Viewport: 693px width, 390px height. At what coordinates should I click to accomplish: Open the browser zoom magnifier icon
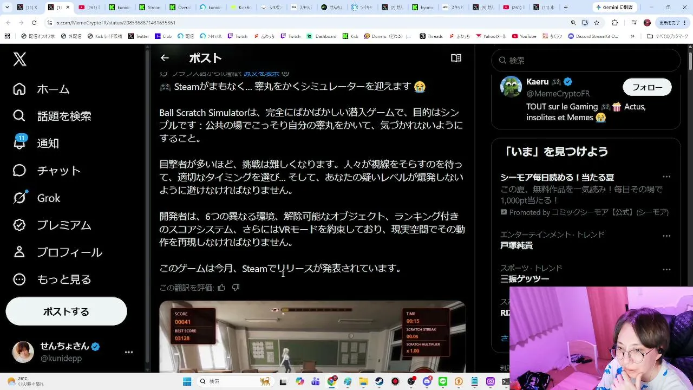[x=573, y=23]
